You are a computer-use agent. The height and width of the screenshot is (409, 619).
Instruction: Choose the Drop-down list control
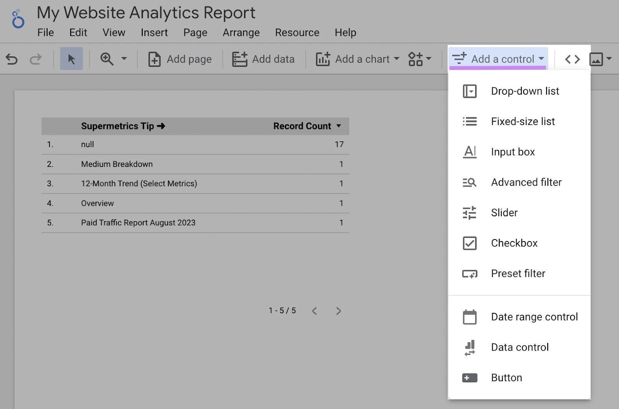[525, 91]
